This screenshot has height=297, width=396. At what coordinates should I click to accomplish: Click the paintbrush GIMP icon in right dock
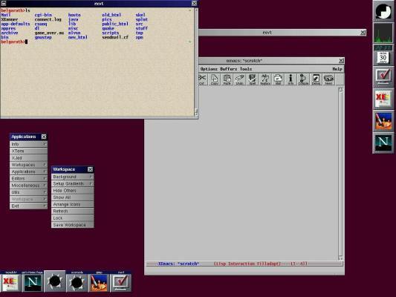383,120
